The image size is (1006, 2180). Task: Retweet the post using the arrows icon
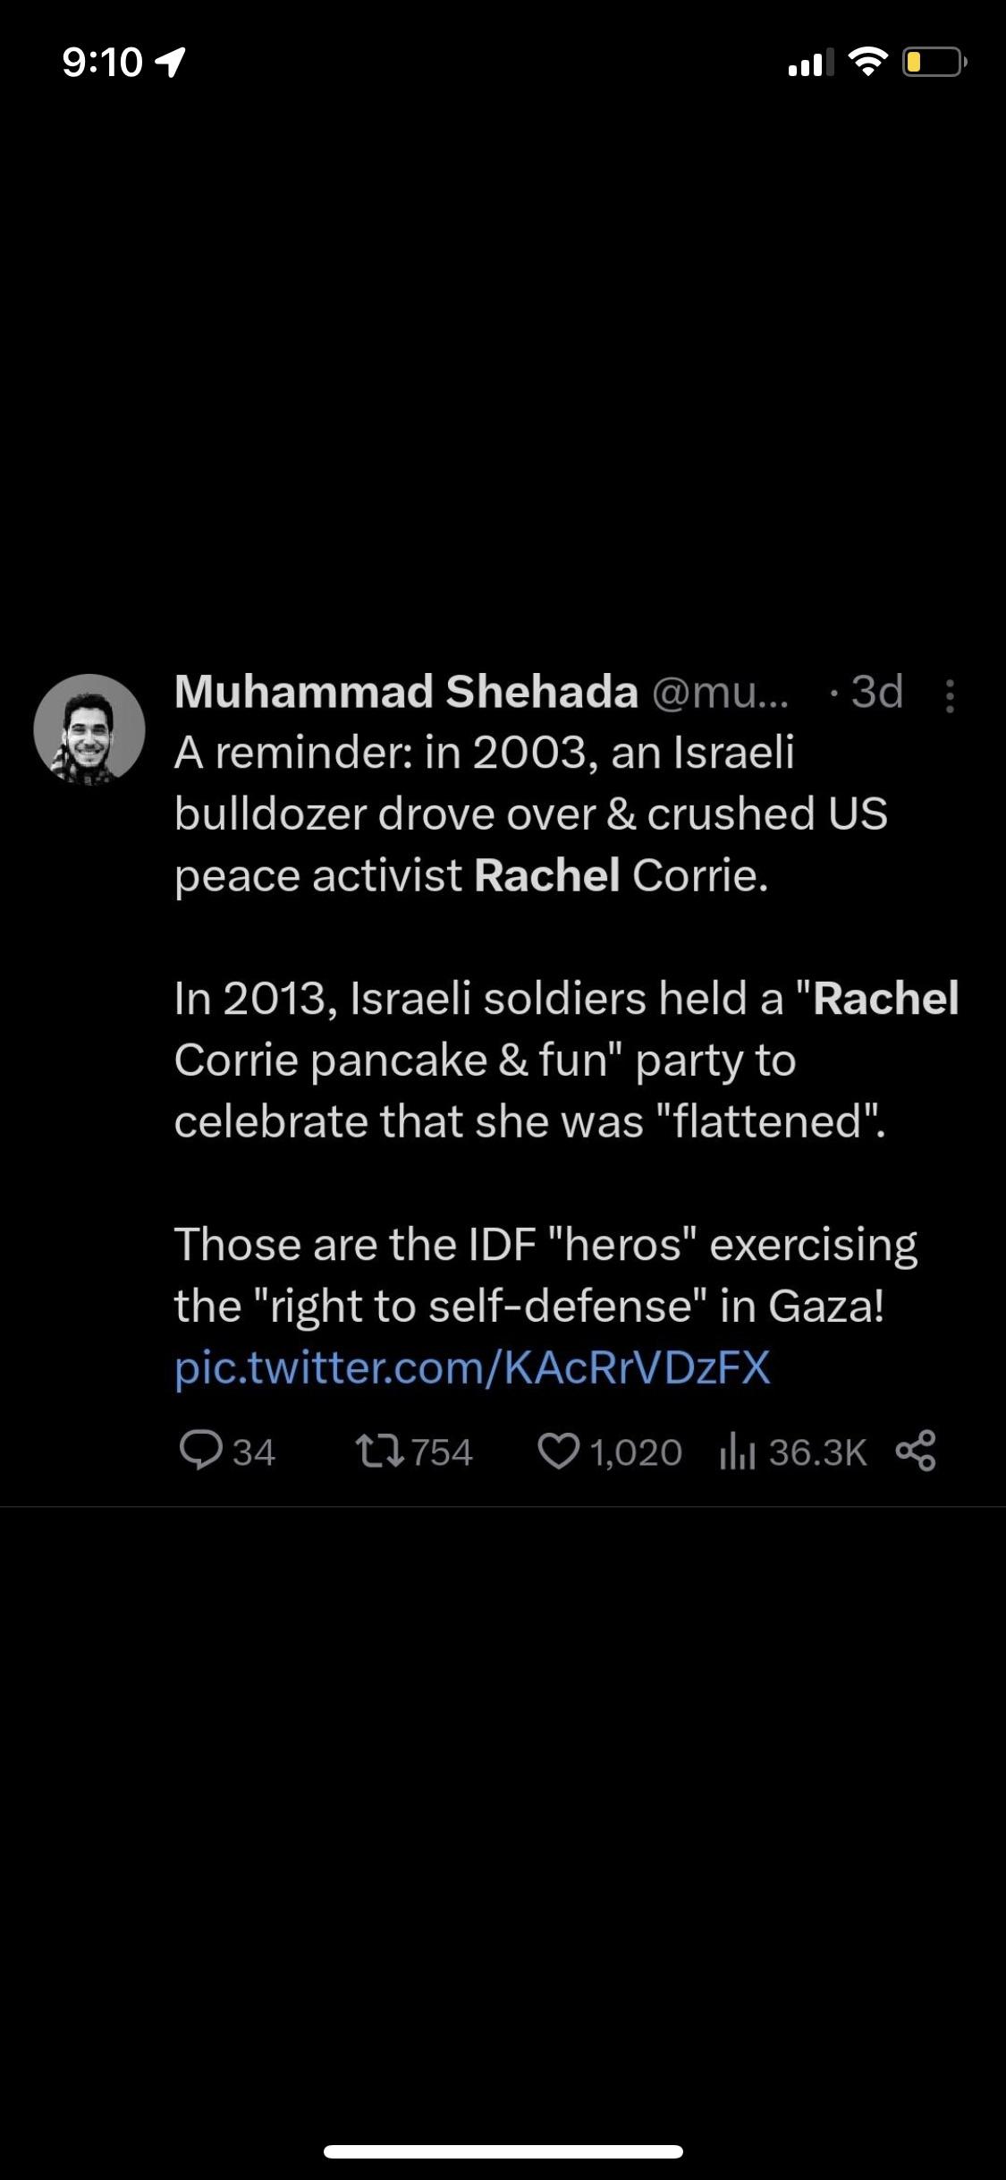coord(380,1451)
